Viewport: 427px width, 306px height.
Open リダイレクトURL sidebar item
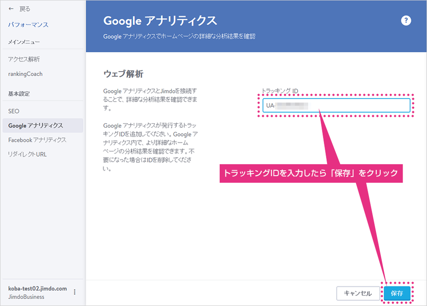(x=27, y=154)
